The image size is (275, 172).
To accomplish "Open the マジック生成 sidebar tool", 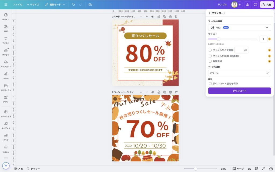I will (x=6, y=113).
